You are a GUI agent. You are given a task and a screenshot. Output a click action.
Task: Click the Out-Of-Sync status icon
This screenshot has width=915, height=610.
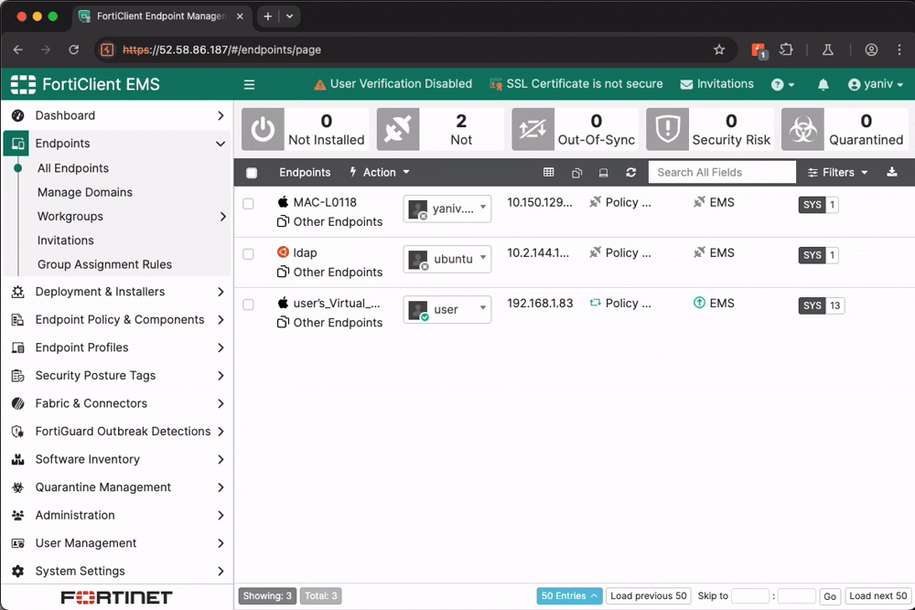[533, 130]
